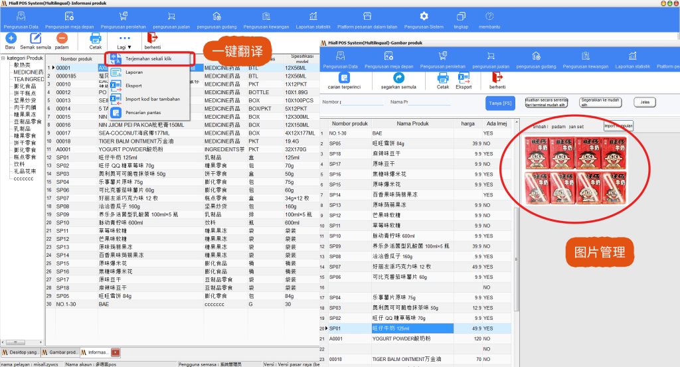
Task: Collapse the kategori Produk tree root
Action: (x=3, y=58)
